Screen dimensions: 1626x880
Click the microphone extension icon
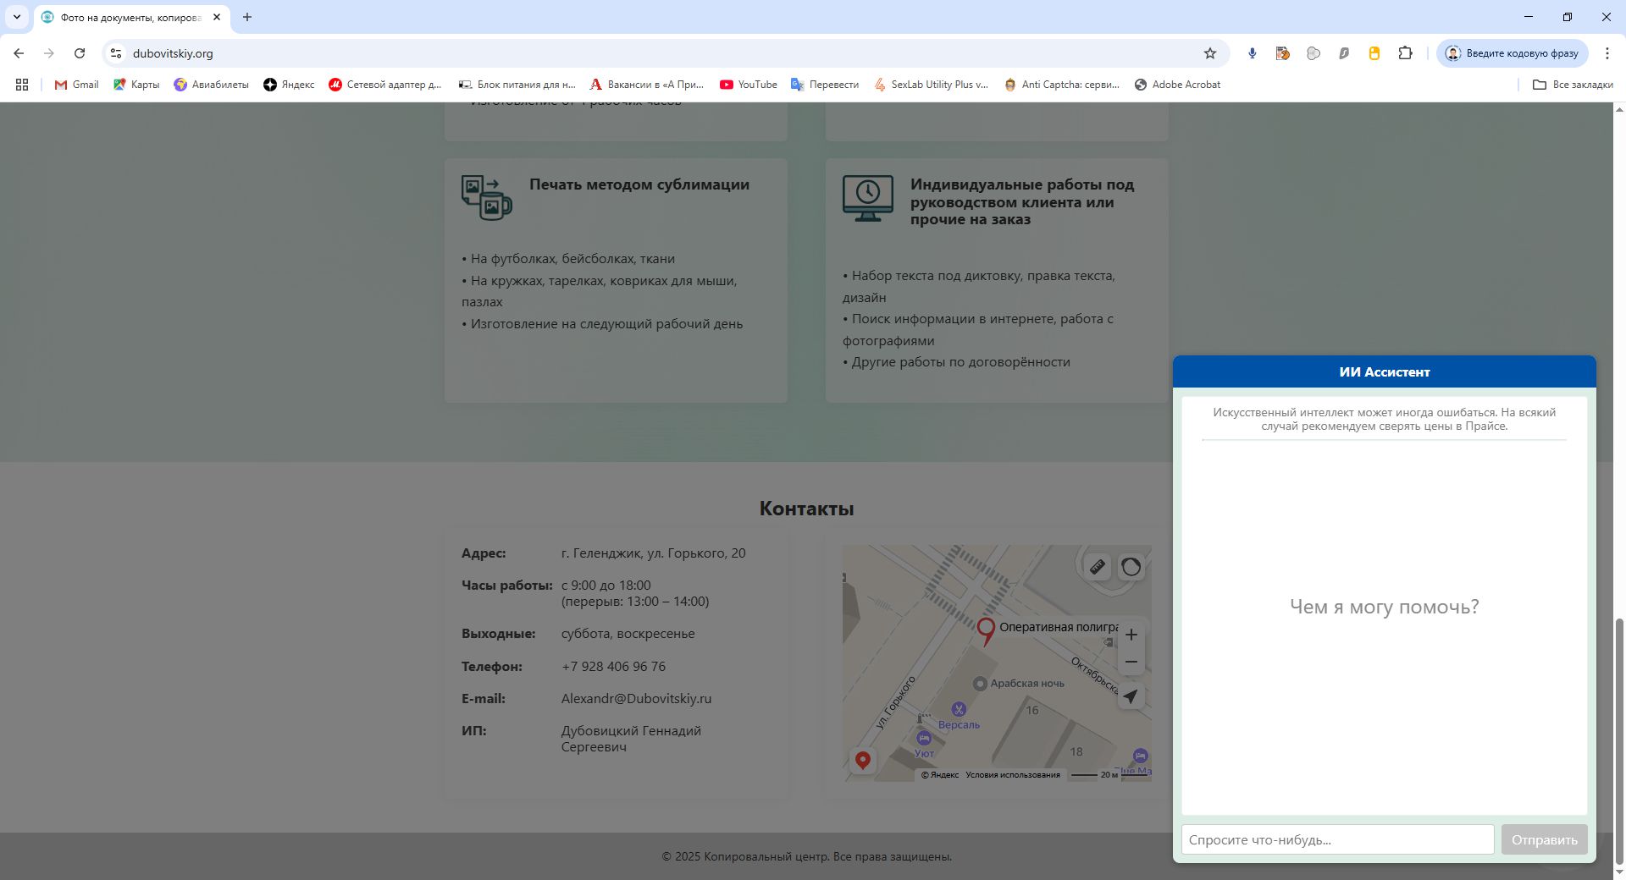pyautogui.click(x=1253, y=53)
